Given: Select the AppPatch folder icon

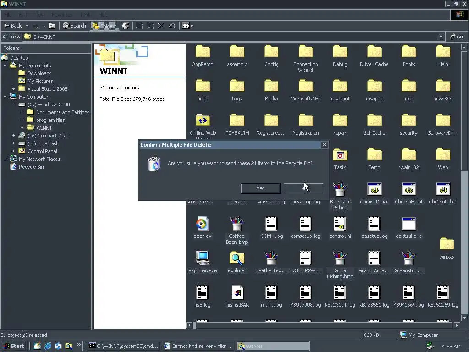Looking at the screenshot, I should [x=202, y=51].
